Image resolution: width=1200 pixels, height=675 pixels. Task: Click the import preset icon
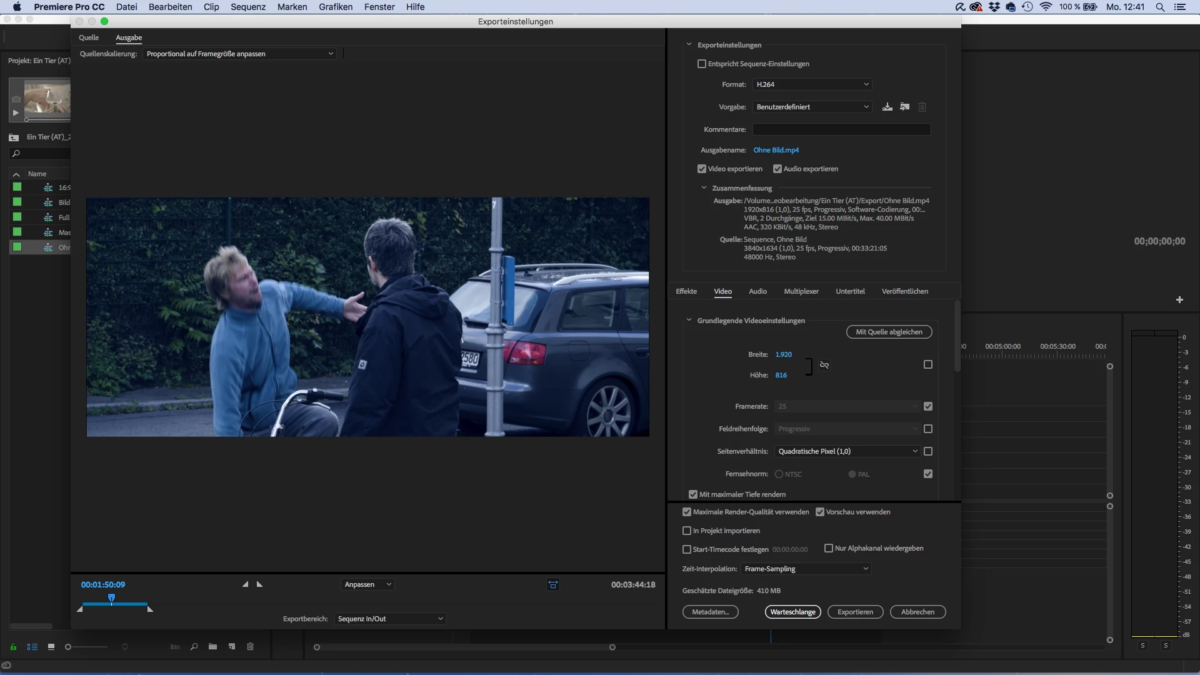point(904,107)
